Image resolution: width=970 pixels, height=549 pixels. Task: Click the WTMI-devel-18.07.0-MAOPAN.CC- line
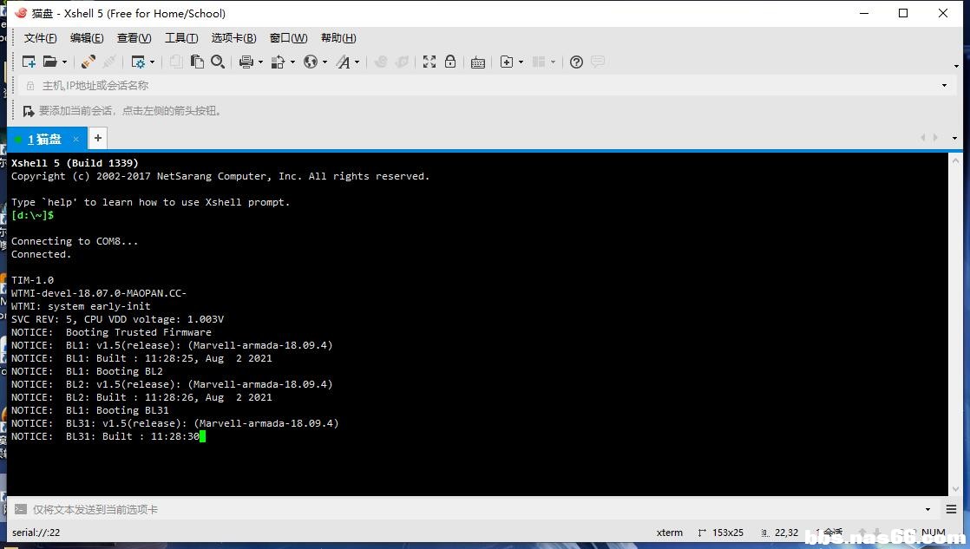[98, 293]
